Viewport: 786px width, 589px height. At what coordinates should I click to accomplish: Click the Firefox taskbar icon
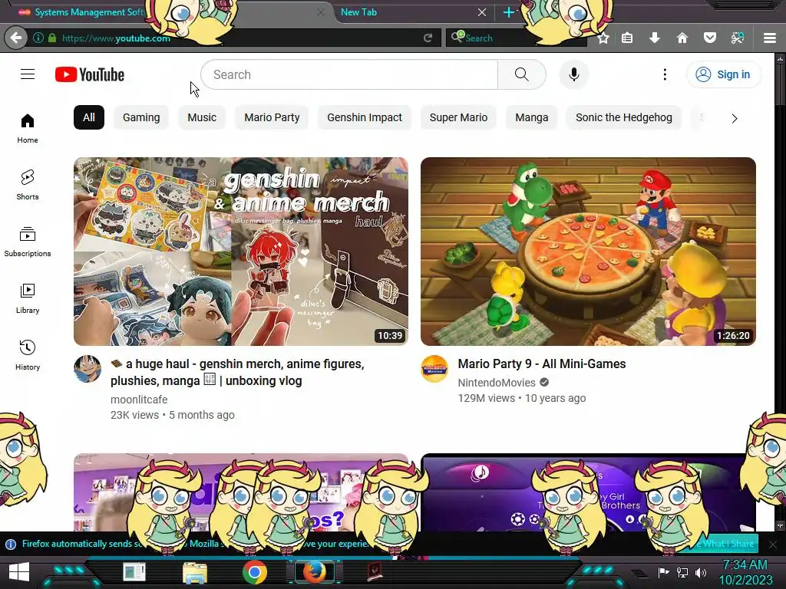click(314, 572)
